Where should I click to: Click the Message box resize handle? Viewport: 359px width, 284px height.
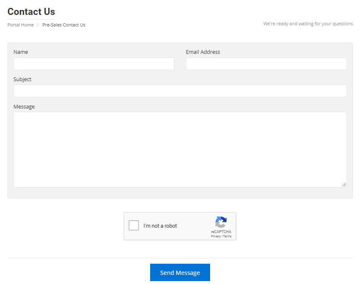pos(344,185)
